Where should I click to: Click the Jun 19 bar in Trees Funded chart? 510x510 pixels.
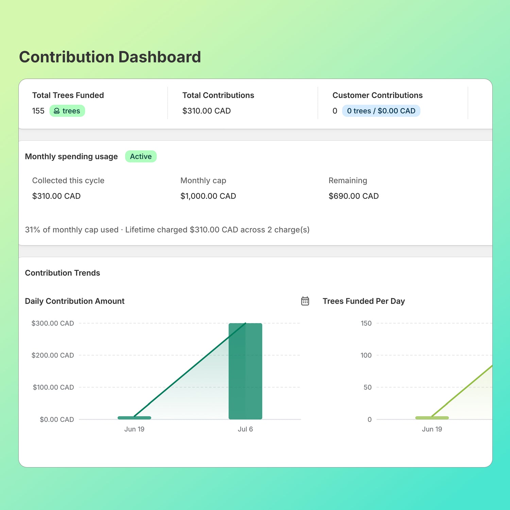pyautogui.click(x=432, y=418)
